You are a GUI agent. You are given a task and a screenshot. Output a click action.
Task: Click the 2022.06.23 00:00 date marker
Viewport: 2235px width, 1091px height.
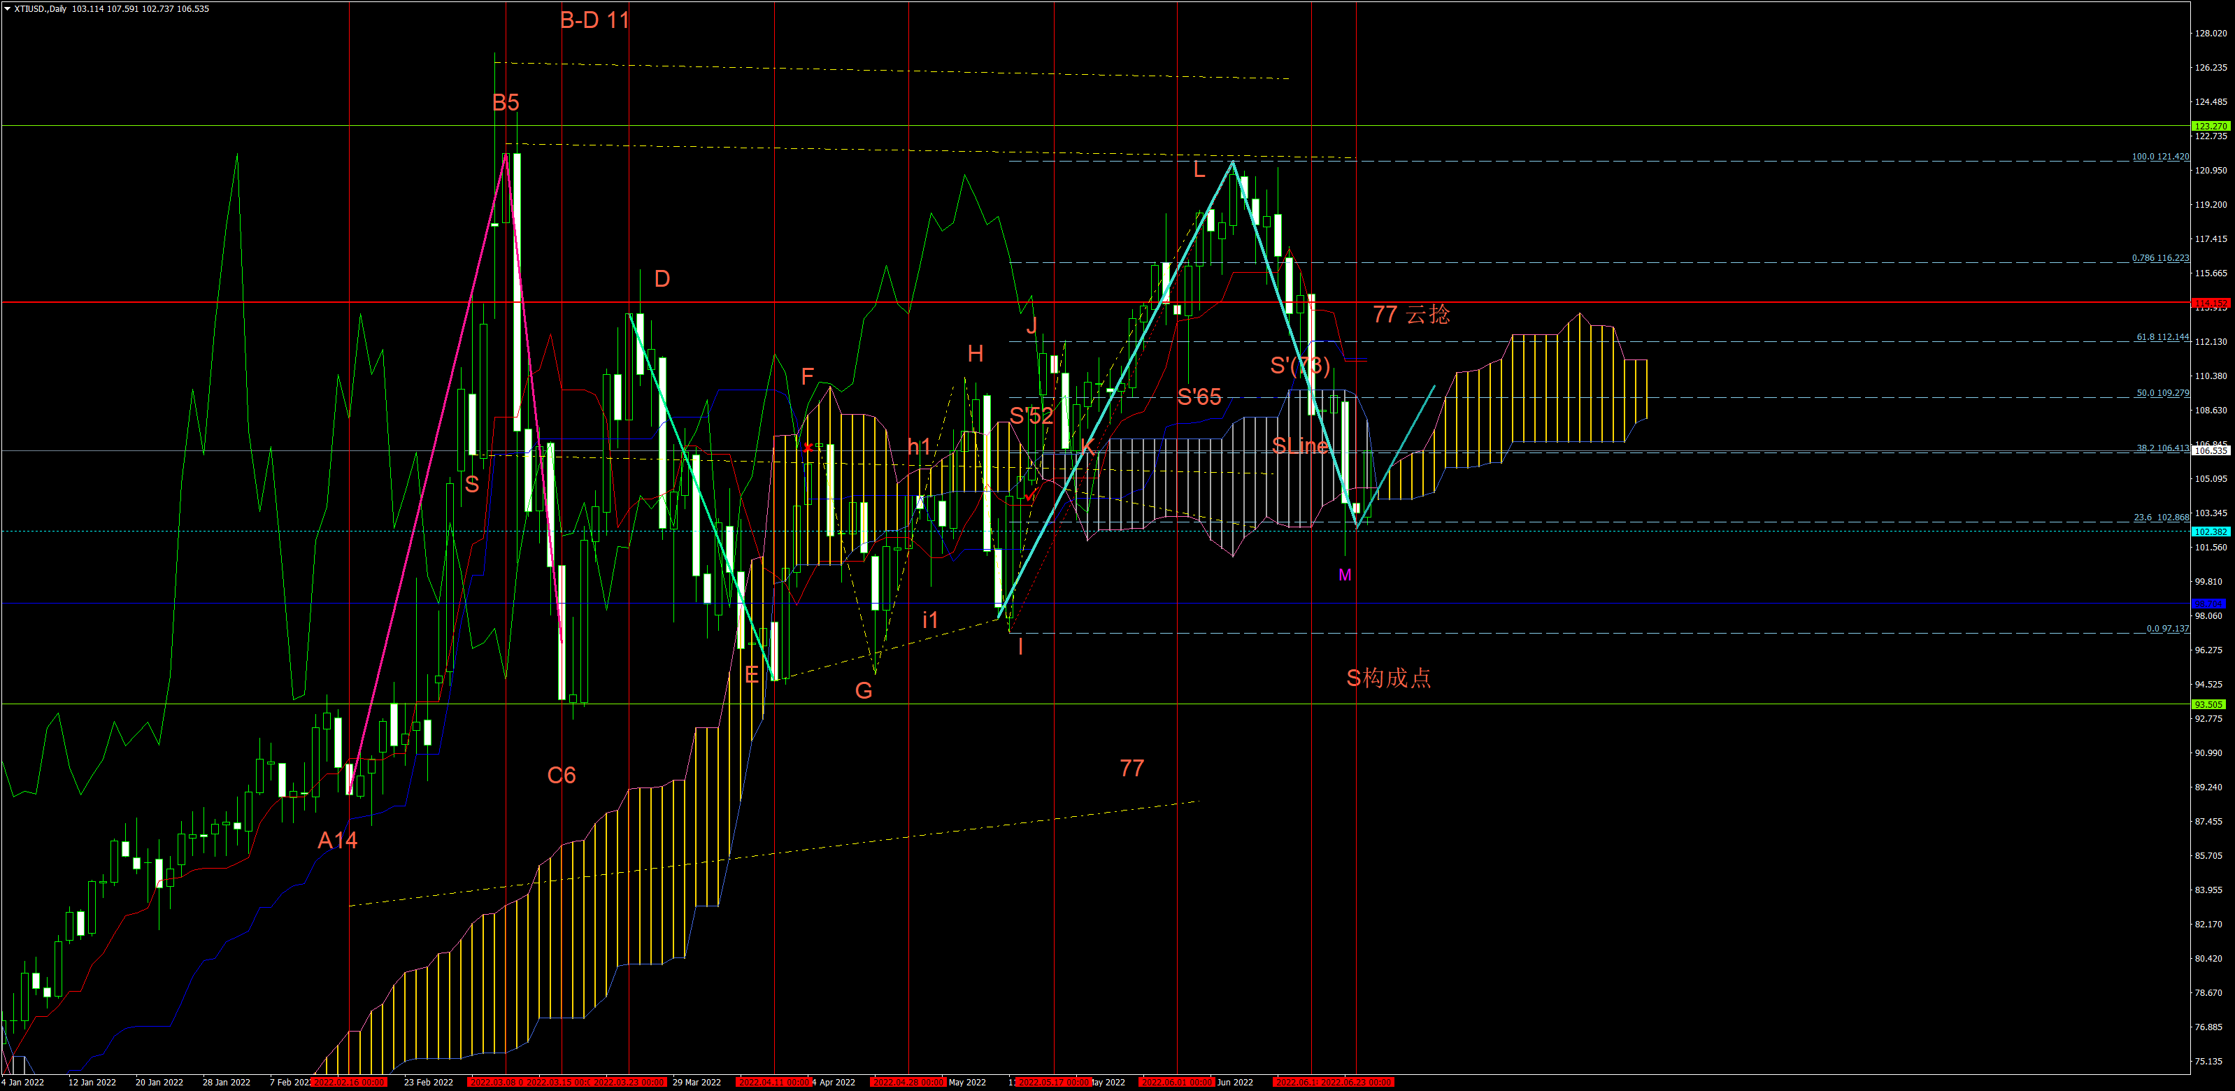click(x=1357, y=1083)
